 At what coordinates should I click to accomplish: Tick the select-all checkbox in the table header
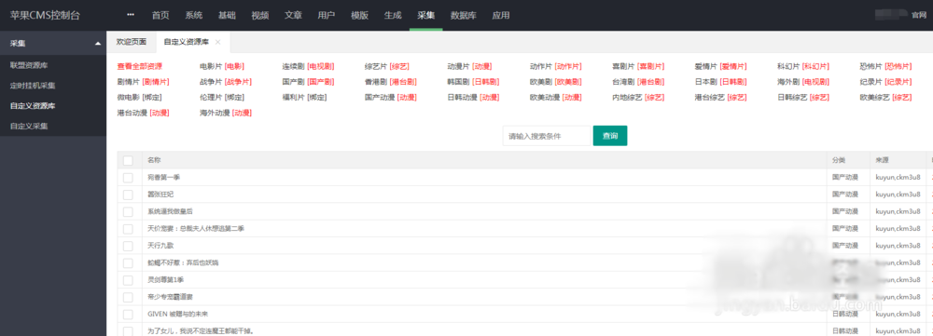(128, 160)
